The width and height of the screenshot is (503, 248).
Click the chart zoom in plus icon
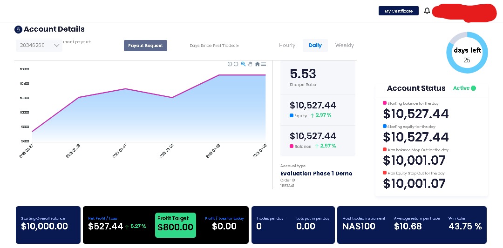click(x=230, y=64)
